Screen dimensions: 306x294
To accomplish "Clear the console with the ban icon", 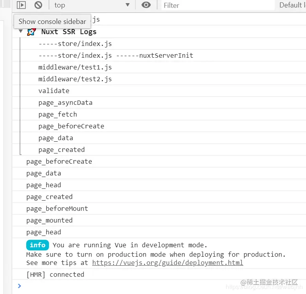I will pos(38,5).
